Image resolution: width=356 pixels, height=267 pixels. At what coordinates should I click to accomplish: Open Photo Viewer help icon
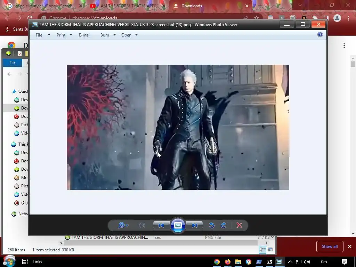(320, 34)
